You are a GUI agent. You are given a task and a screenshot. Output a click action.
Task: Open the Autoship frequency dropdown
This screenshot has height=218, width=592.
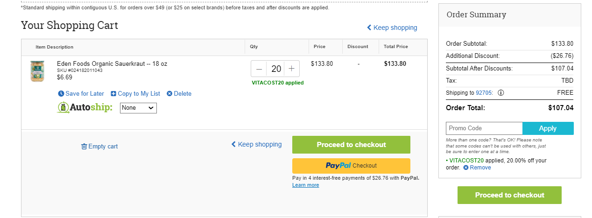[138, 108]
